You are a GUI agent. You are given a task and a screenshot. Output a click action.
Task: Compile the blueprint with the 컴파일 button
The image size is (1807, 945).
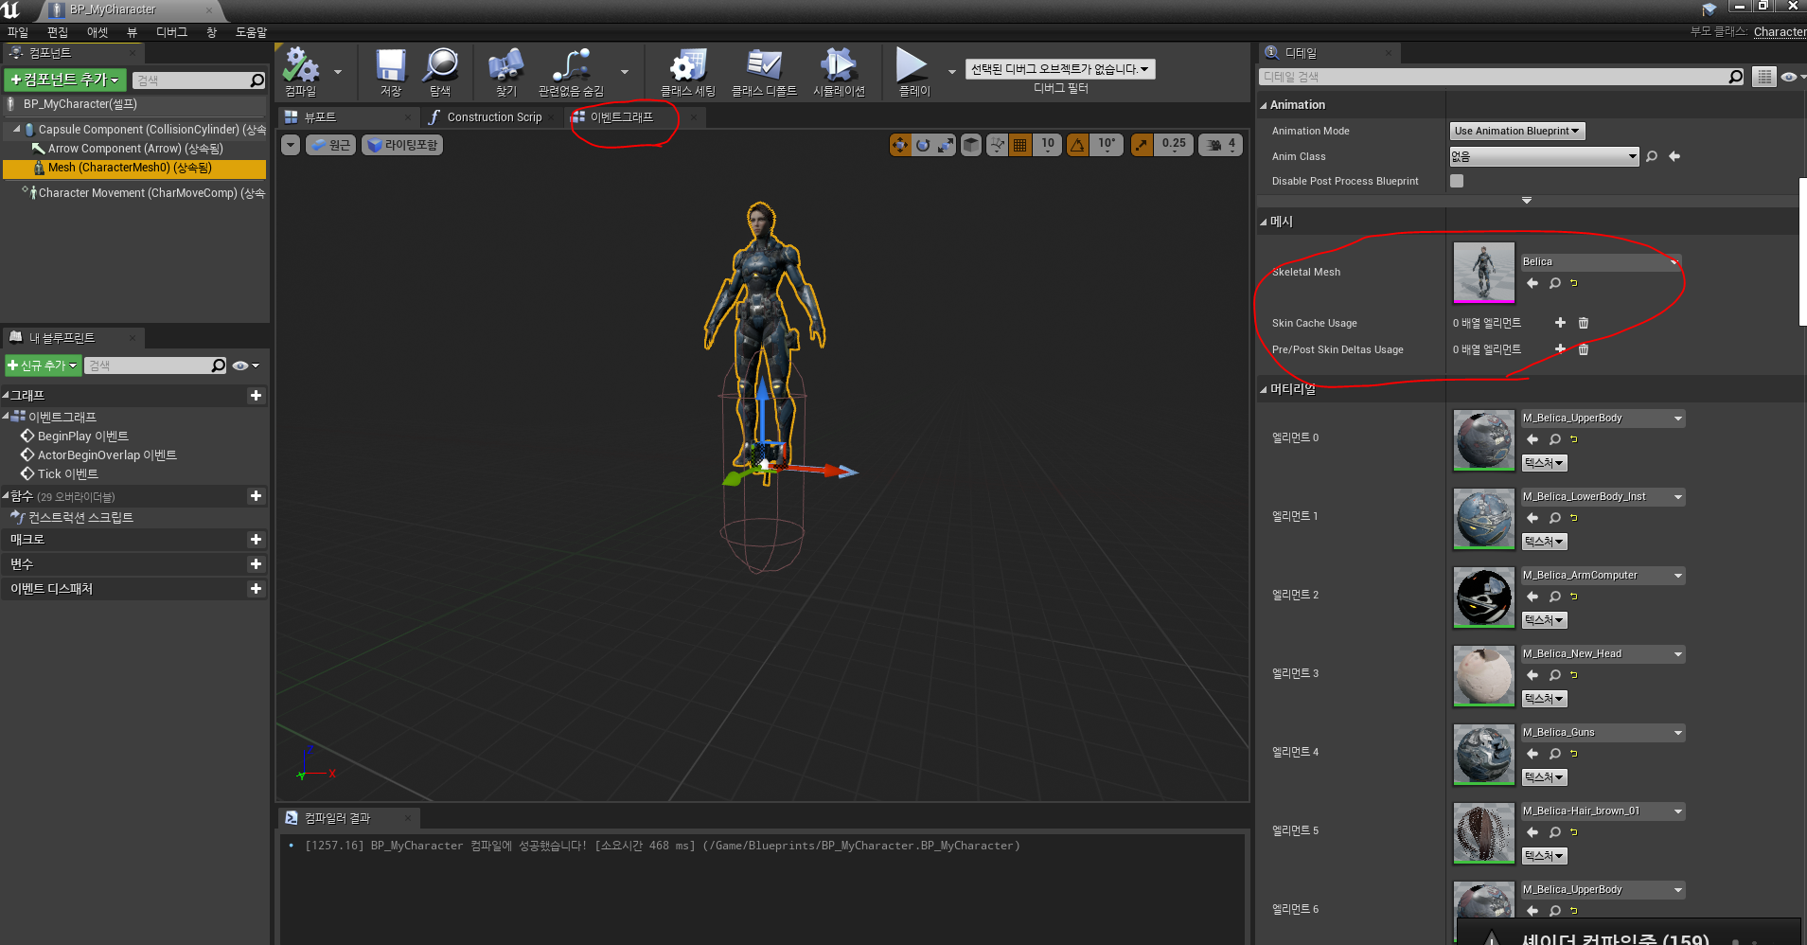tap(301, 71)
